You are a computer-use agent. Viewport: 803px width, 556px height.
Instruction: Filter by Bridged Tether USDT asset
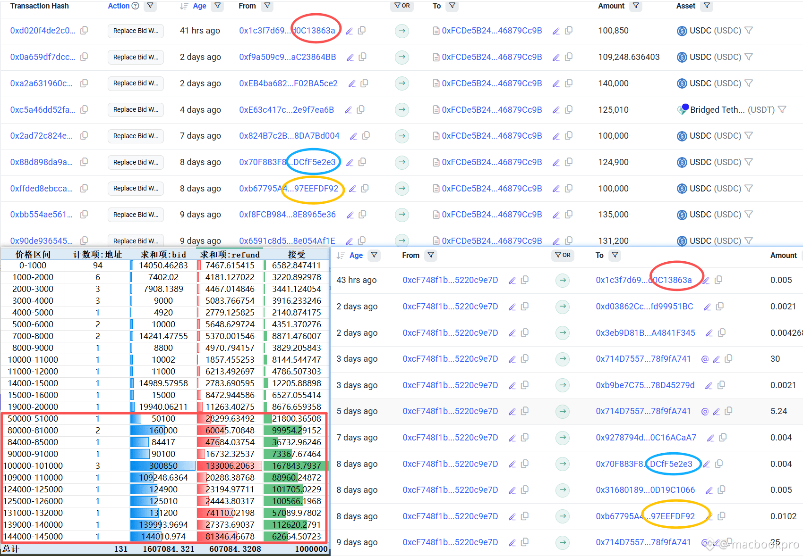pyautogui.click(x=782, y=109)
